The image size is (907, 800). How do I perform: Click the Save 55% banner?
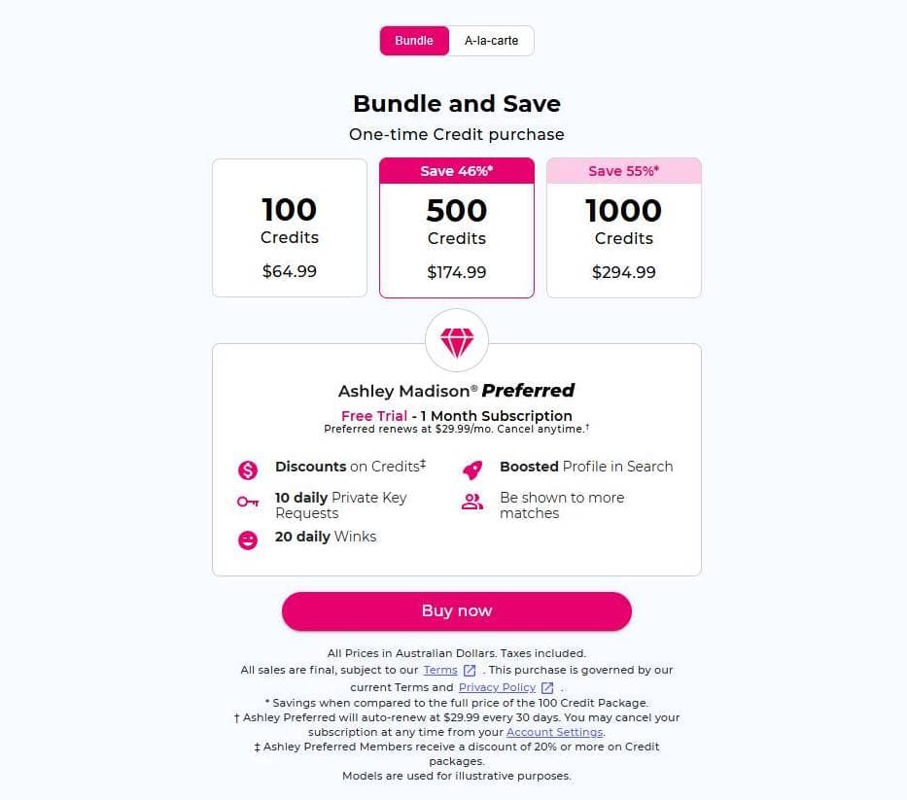coord(623,170)
